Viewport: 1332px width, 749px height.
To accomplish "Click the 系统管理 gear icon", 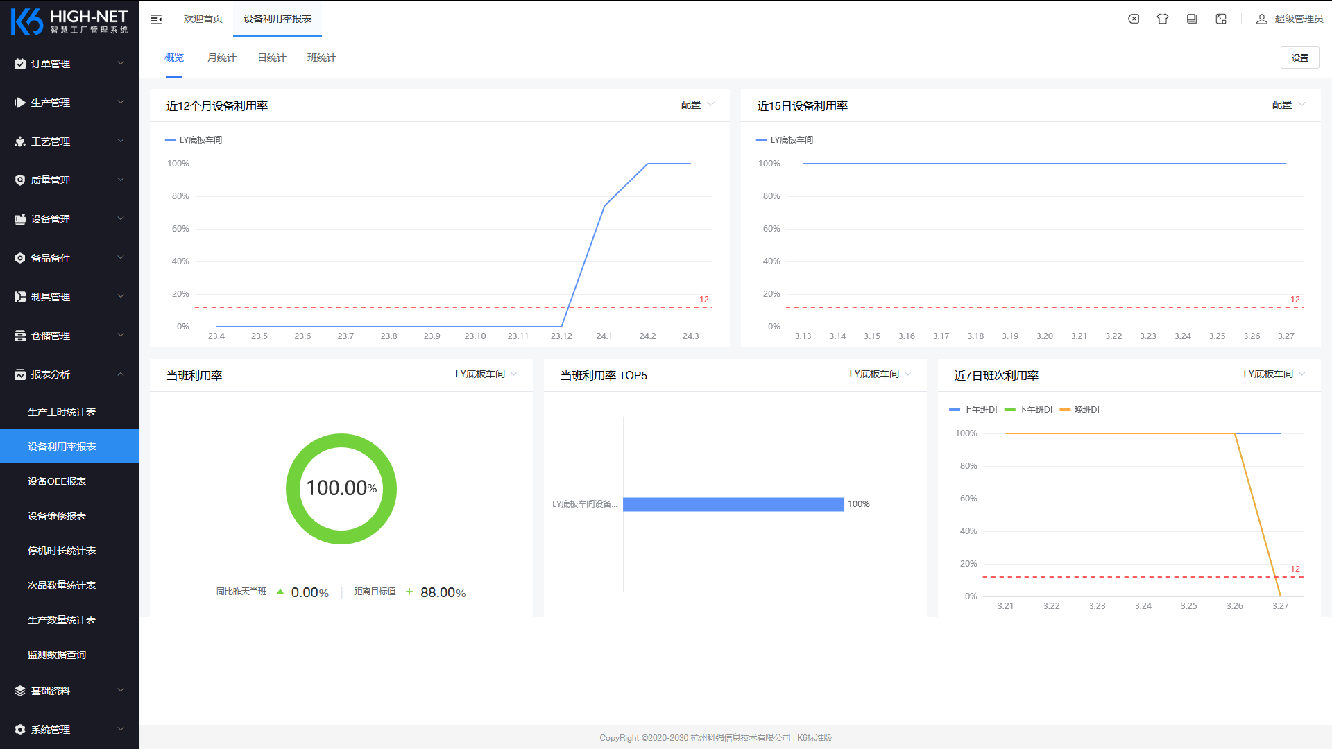I will [x=20, y=730].
